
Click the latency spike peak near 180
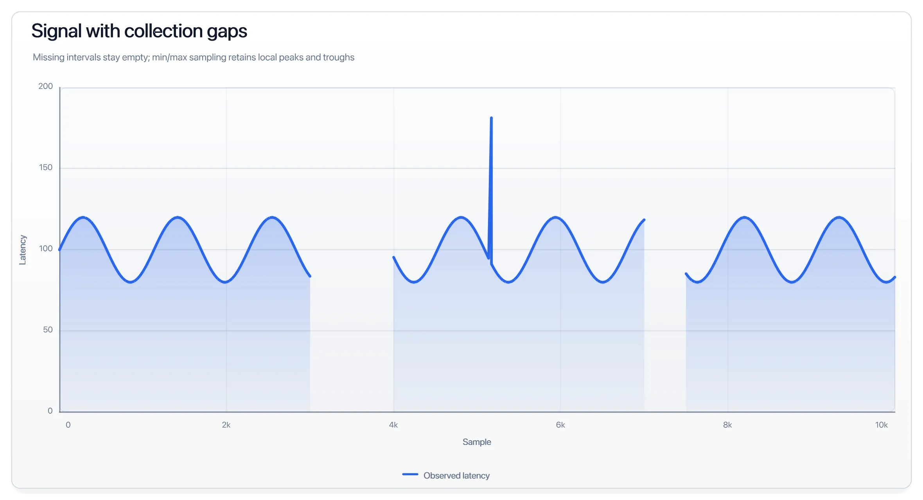pos(491,118)
